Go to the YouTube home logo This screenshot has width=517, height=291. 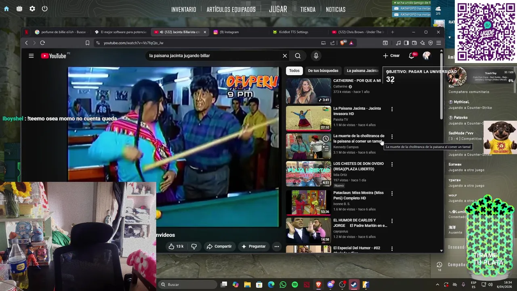(53, 56)
